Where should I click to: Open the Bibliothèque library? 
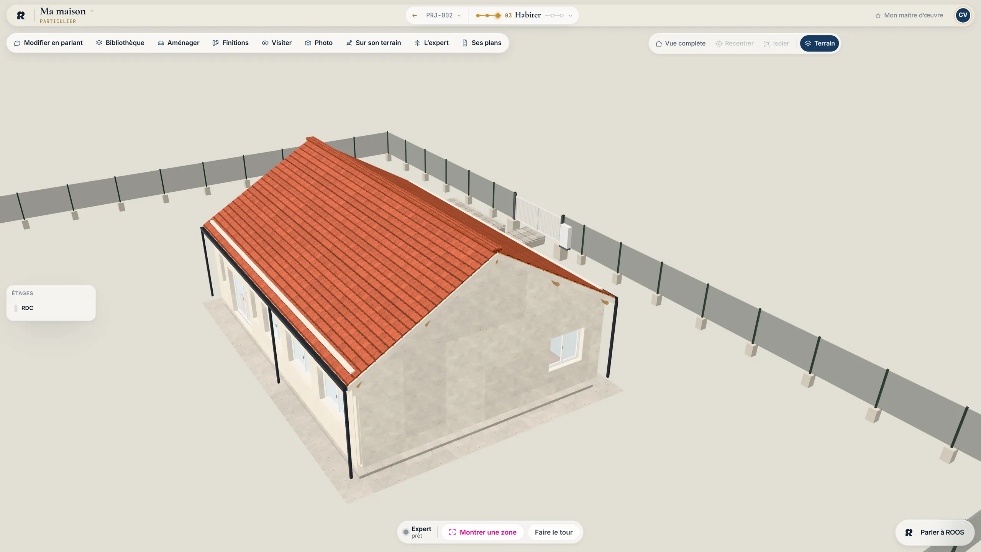pyautogui.click(x=120, y=43)
